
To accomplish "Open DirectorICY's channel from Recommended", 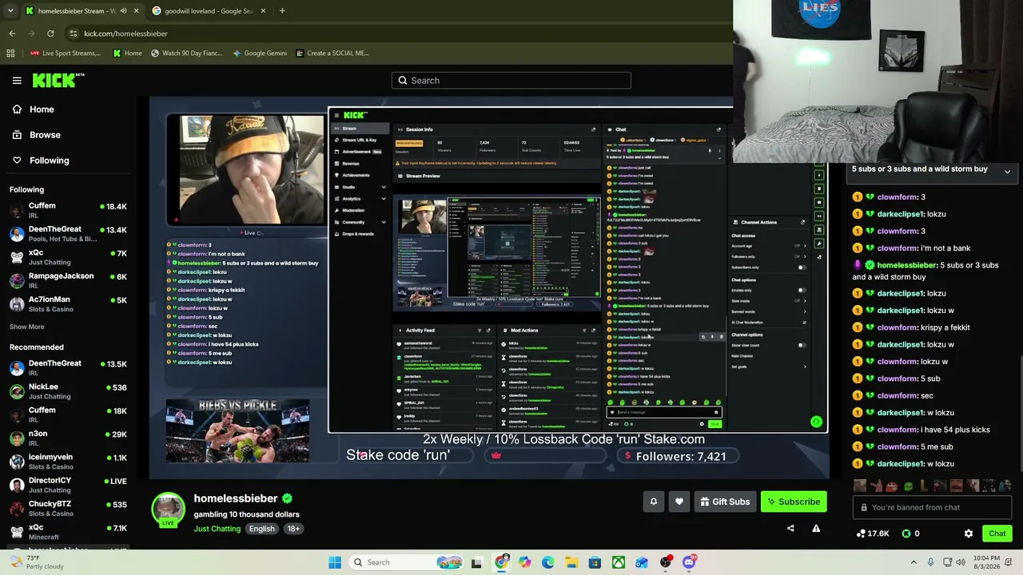I will (68, 485).
